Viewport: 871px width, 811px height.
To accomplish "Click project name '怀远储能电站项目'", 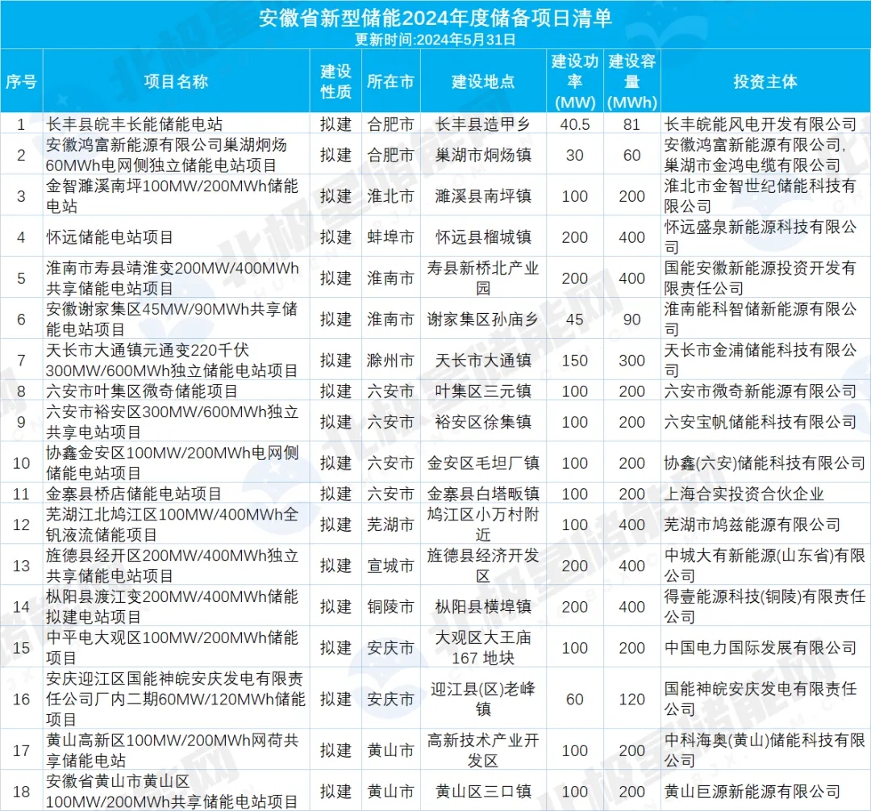I will tap(110, 237).
